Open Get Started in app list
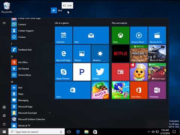This screenshot has height=135, width=180. (x=31, y=69)
